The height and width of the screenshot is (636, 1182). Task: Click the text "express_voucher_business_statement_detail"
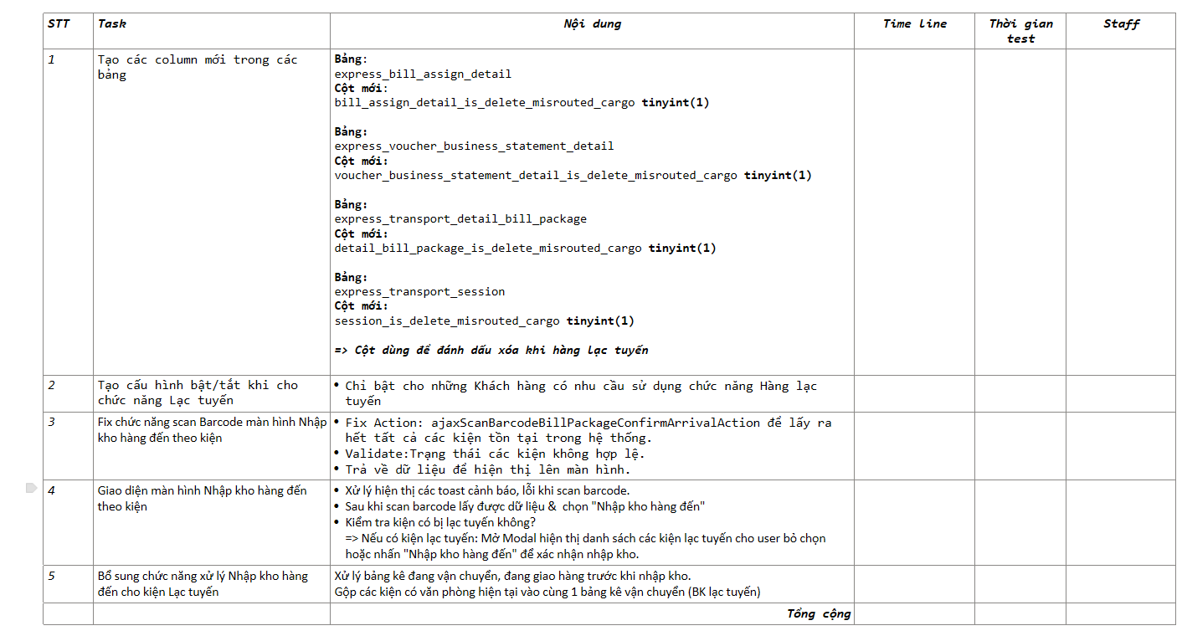474,146
